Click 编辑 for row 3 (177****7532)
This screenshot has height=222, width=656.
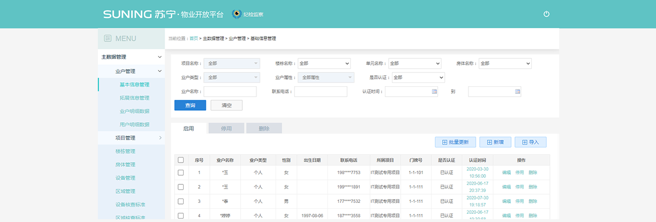[x=506, y=201]
